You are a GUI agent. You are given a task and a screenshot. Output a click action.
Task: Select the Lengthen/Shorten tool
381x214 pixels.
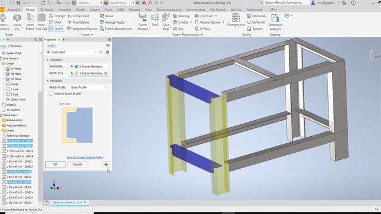[x=82, y=29]
